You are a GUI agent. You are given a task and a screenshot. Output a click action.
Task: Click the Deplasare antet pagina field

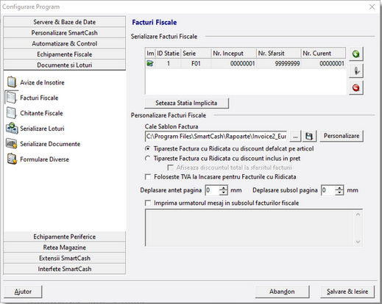click(x=212, y=190)
